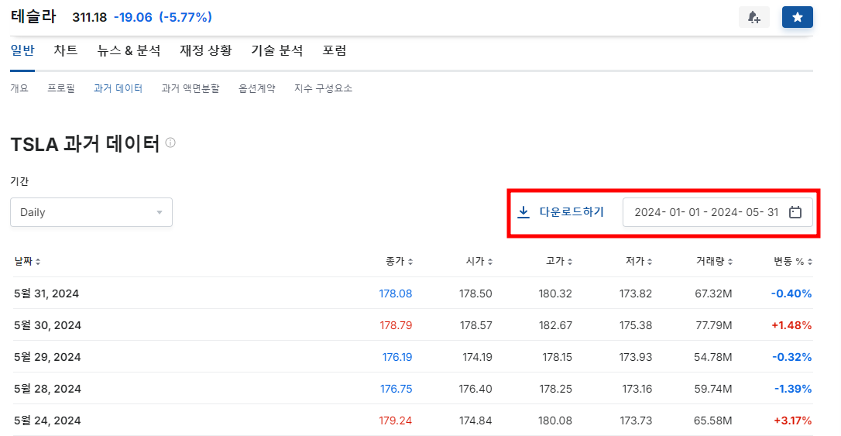
Task: Click the +3.17% change value
Action: [792, 420]
